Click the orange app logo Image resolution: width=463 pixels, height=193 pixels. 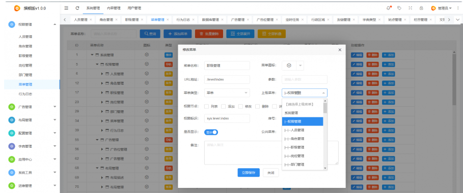point(17,8)
